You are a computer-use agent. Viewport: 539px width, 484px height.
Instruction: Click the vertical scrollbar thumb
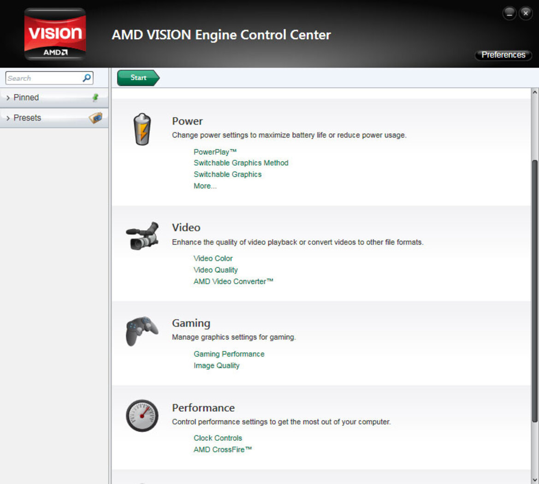tap(534, 291)
